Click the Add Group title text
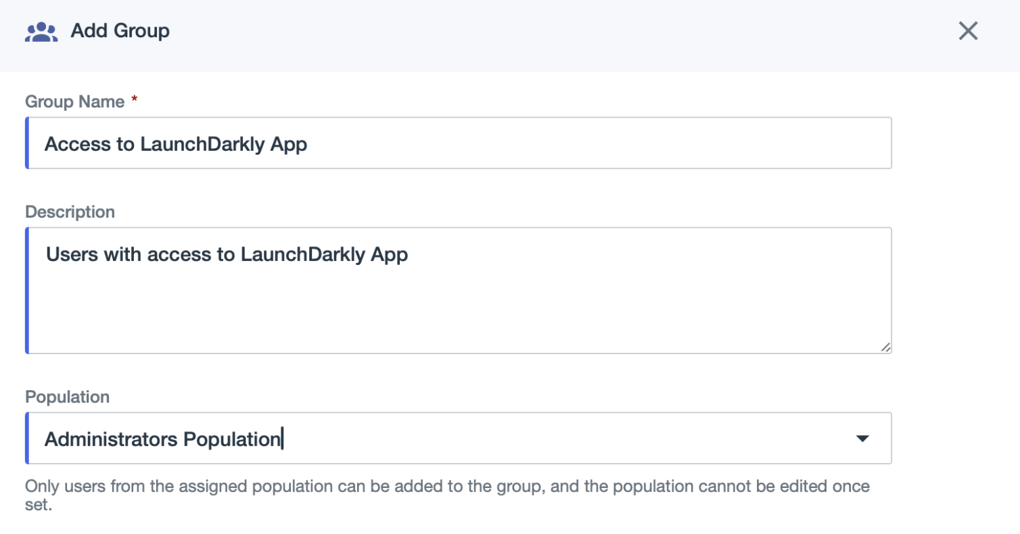Viewport: 1020px width, 534px height. (x=120, y=30)
